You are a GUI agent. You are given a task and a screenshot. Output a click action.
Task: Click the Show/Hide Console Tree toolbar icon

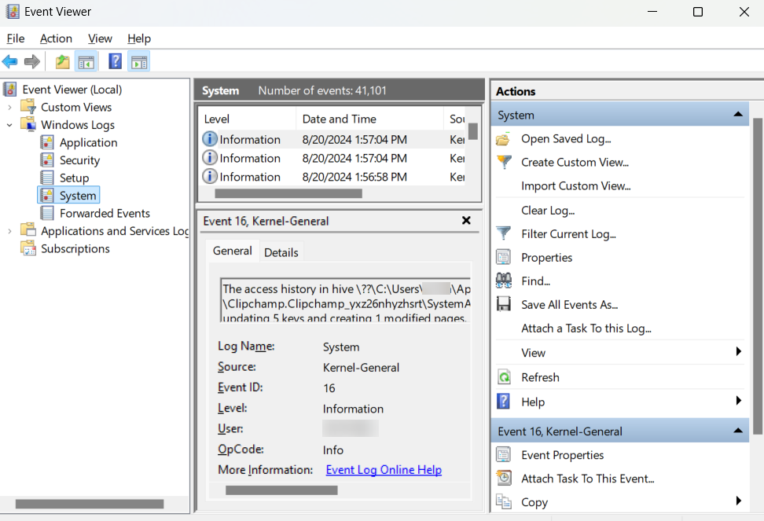pyautogui.click(x=86, y=61)
